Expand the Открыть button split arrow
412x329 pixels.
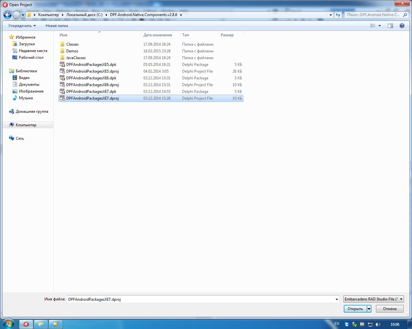[x=369, y=309]
